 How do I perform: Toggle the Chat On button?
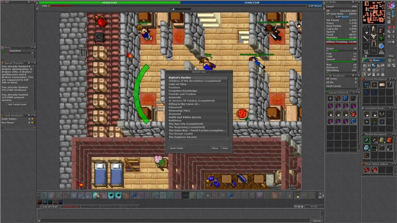click(317, 221)
